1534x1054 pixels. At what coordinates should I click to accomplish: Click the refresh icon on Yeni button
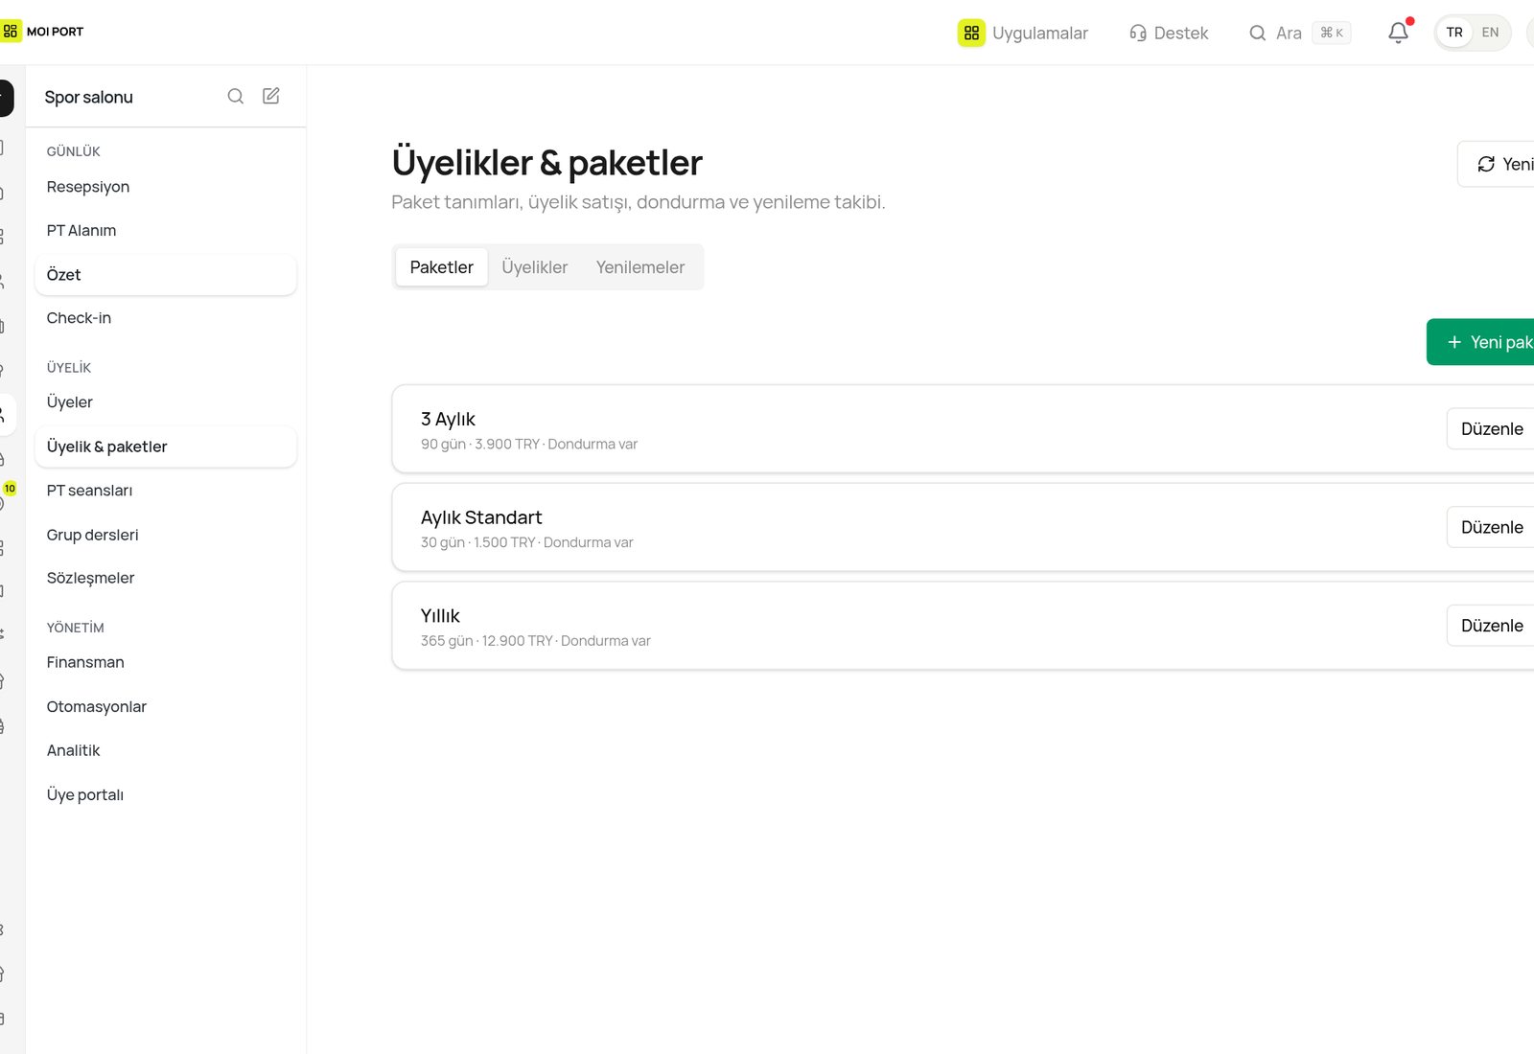coord(1486,164)
